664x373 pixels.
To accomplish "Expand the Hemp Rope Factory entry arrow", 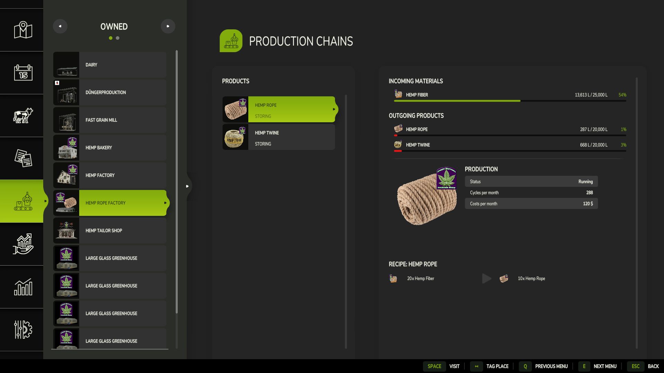I will (165, 203).
